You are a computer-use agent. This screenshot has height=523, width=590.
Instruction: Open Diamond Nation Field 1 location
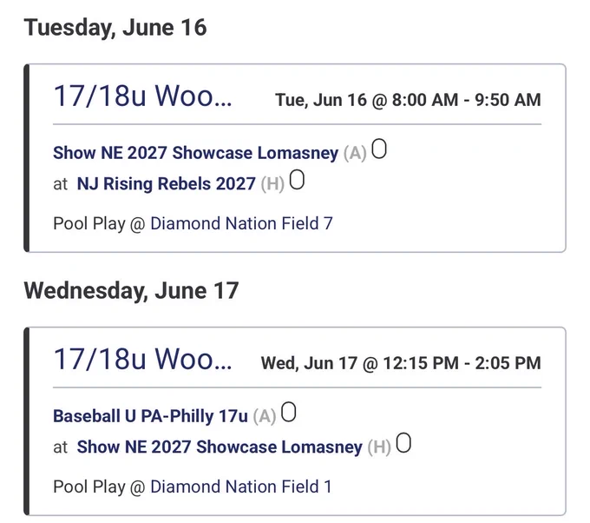[x=241, y=487]
